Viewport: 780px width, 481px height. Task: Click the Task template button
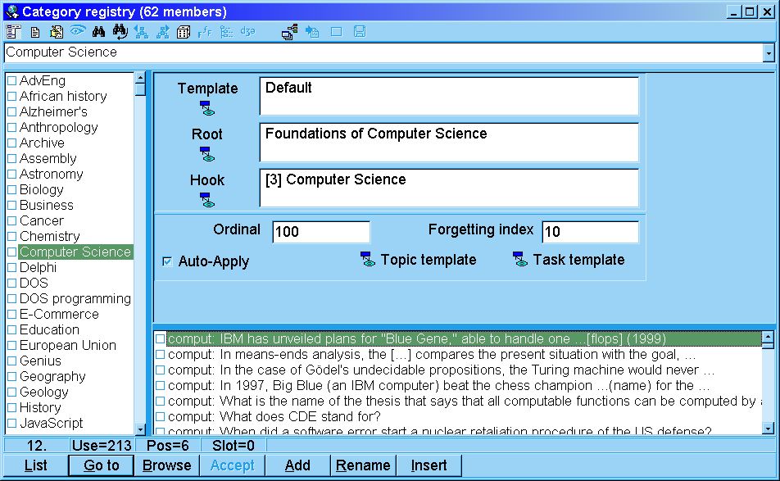click(569, 260)
